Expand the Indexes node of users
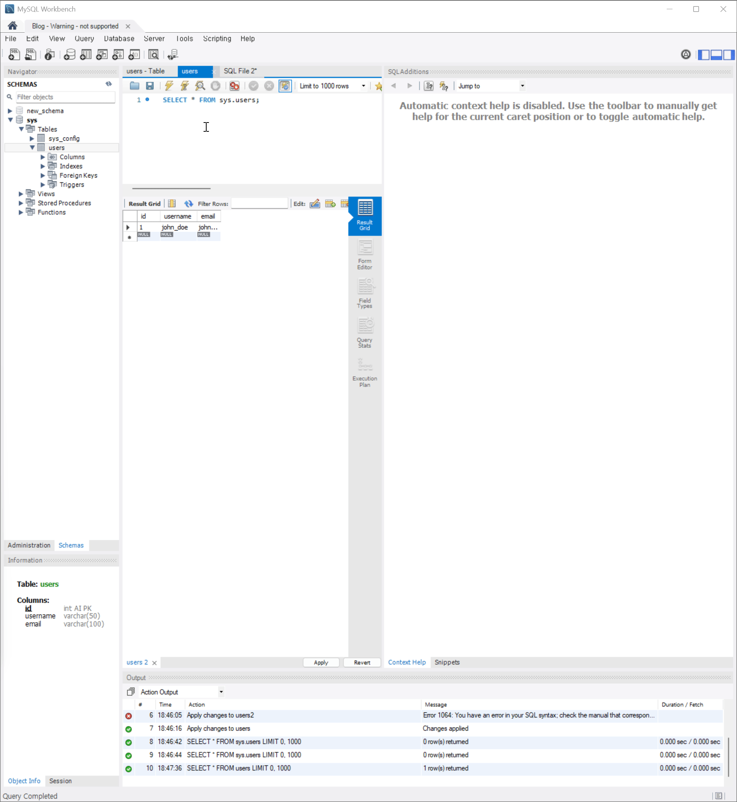This screenshot has height=802, width=737. (43, 166)
